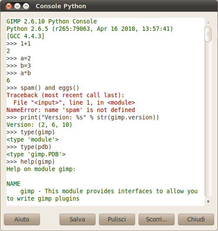
Task: Click the scrollbar down arrow
Action: click(x=208, y=201)
